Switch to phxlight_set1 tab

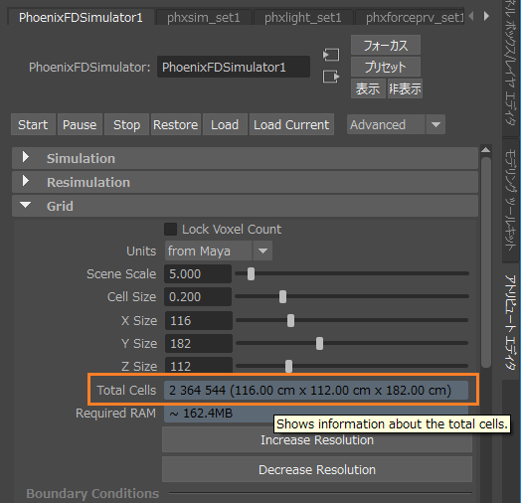pos(302,17)
